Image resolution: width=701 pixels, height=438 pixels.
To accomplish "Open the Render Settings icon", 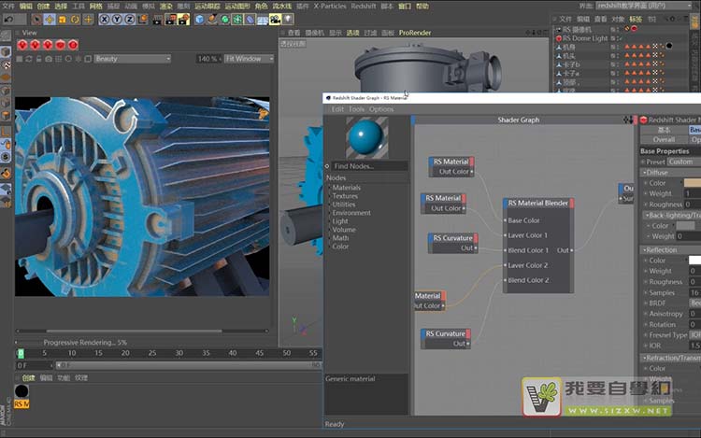I will 183,20.
